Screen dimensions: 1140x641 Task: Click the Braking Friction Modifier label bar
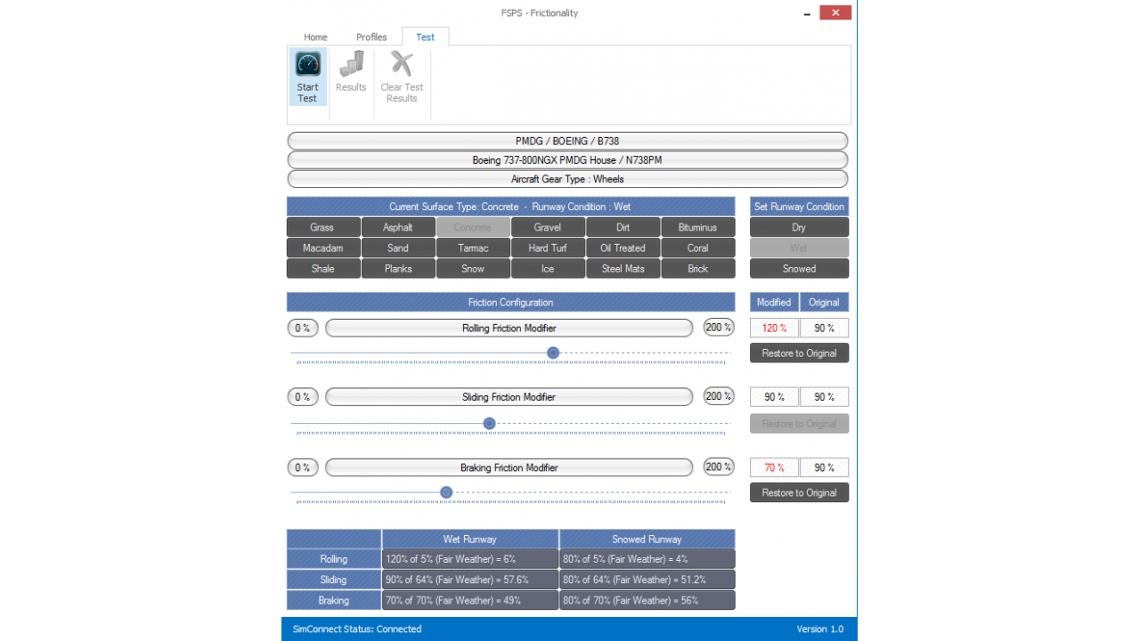pyautogui.click(x=509, y=467)
